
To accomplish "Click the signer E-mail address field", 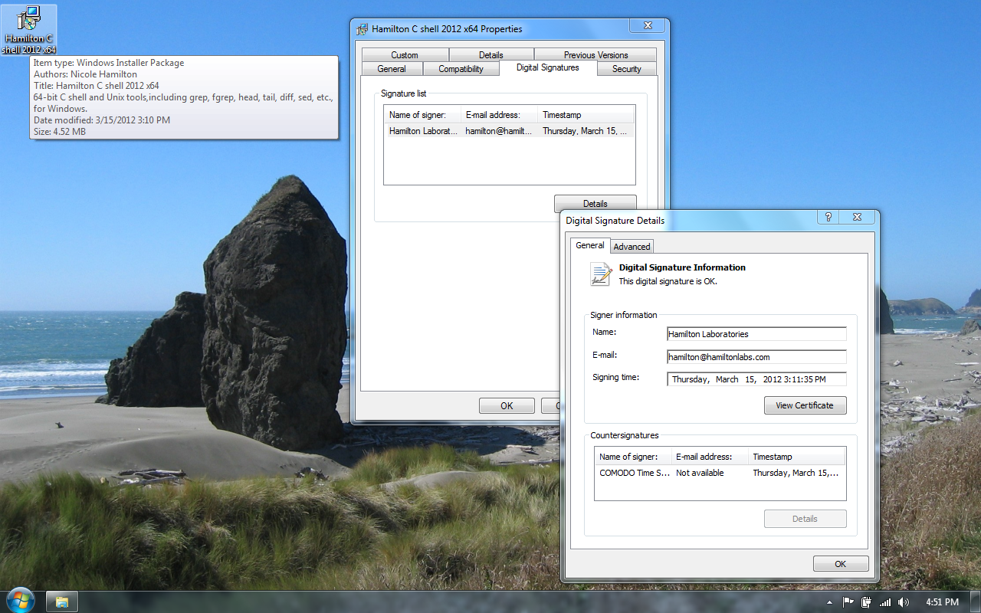I will coord(756,357).
